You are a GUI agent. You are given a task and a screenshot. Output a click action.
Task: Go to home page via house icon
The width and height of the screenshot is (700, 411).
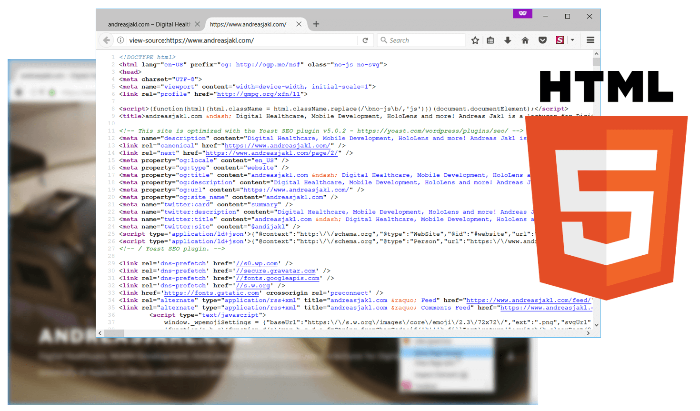tap(525, 40)
